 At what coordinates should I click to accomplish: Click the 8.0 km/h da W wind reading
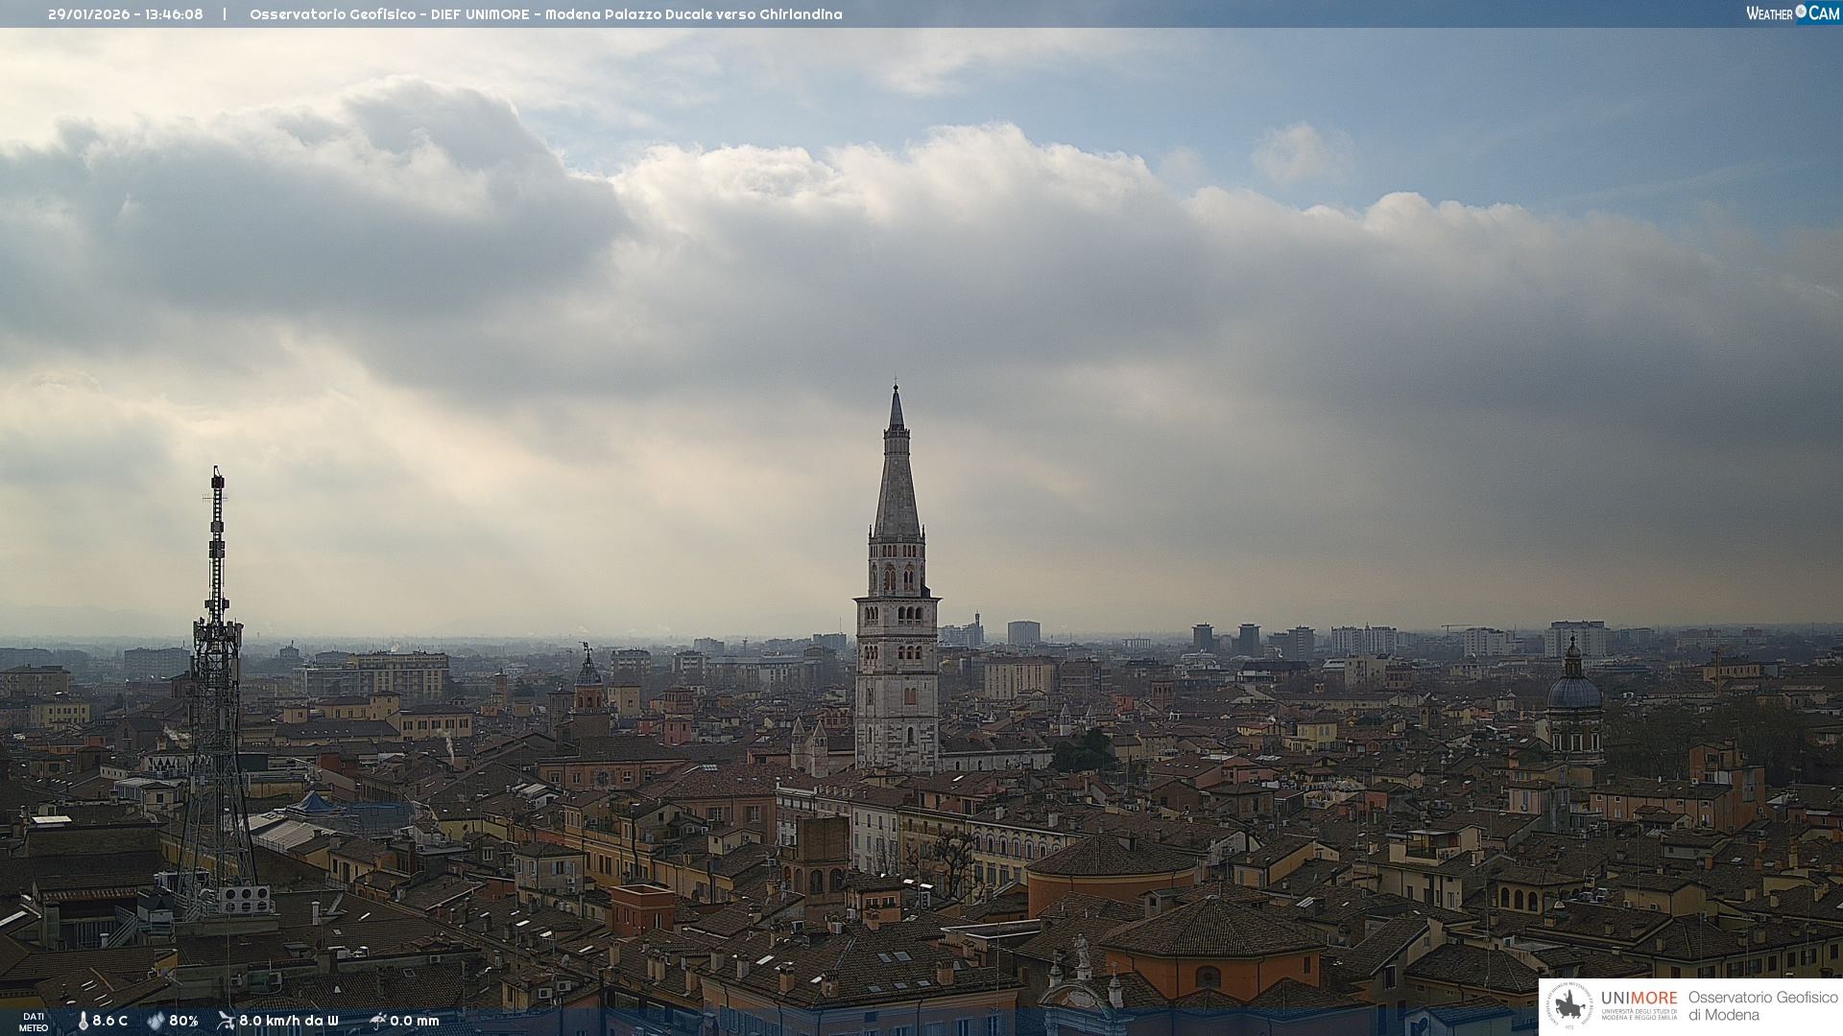[x=289, y=1021]
